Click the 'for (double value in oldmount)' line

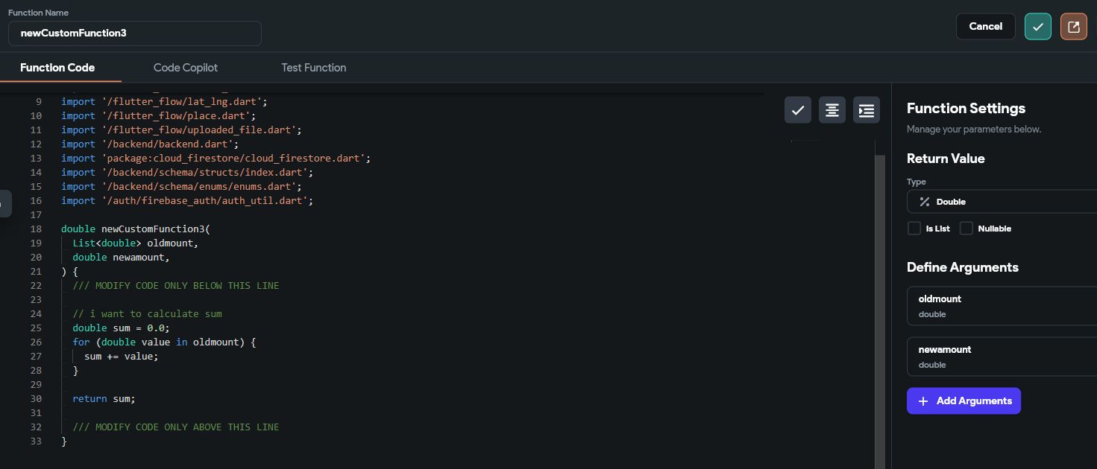point(164,342)
